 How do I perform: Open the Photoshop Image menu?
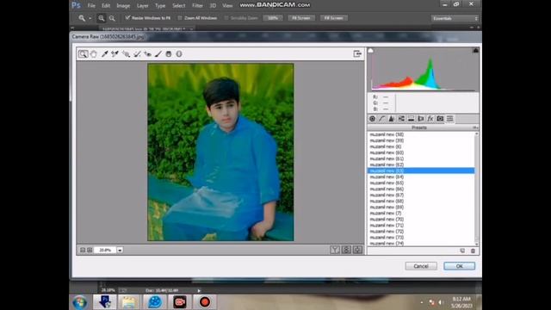click(x=123, y=6)
